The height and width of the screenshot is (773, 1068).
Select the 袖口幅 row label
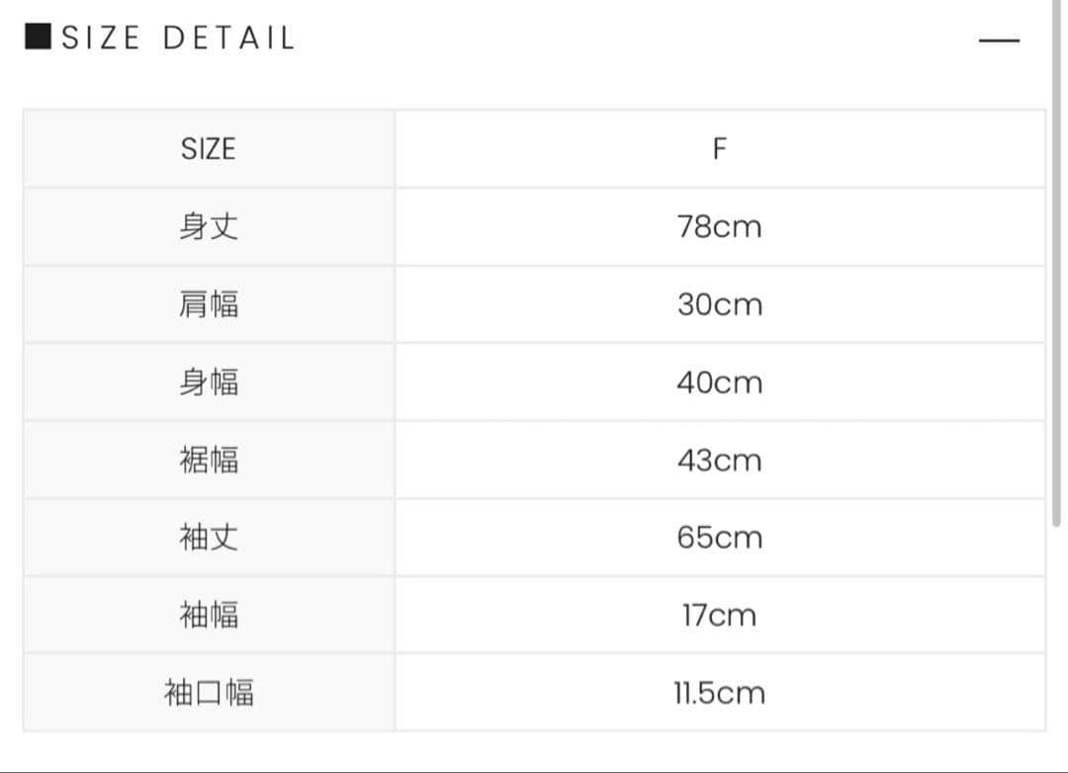click(208, 692)
